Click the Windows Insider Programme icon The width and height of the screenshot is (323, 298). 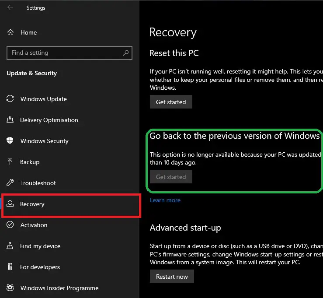pos(10,288)
